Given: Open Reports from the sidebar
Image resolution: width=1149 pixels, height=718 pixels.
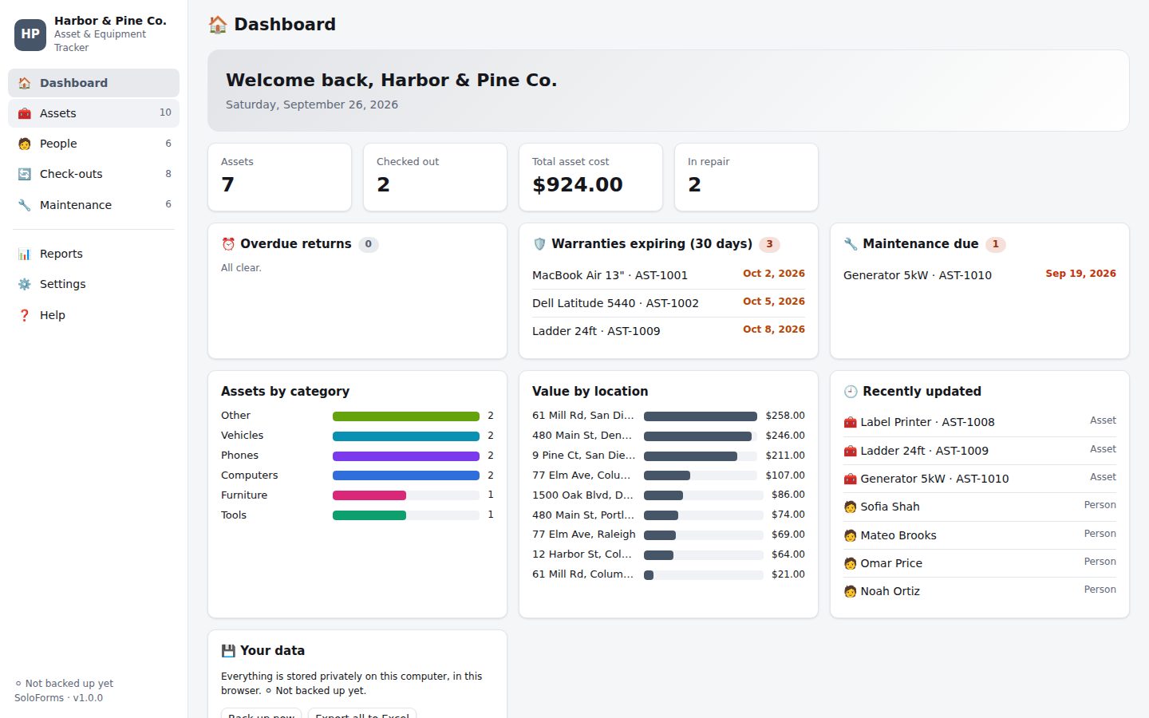Looking at the screenshot, I should coord(93,254).
